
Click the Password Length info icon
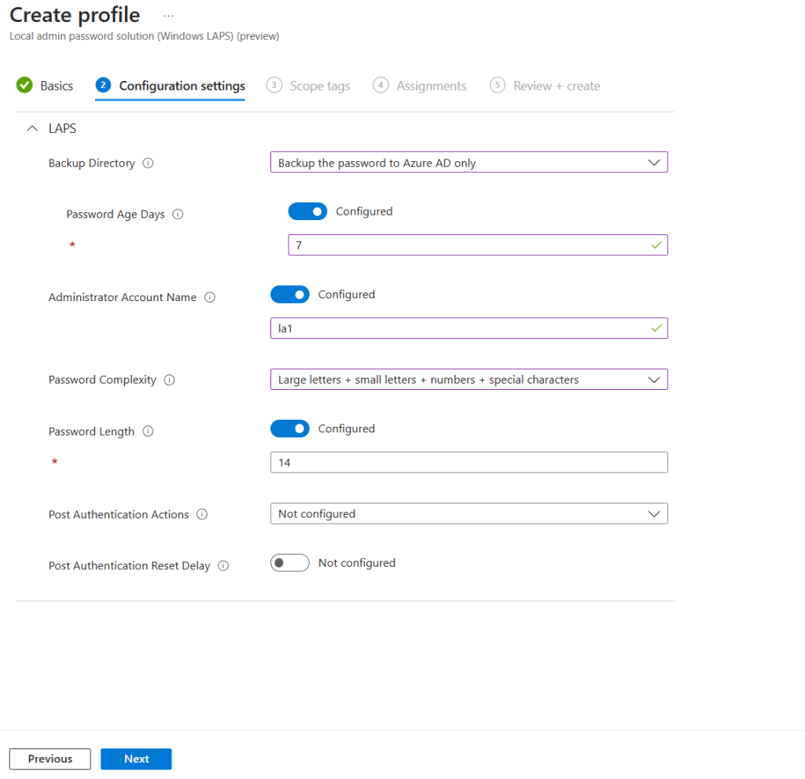point(147,431)
